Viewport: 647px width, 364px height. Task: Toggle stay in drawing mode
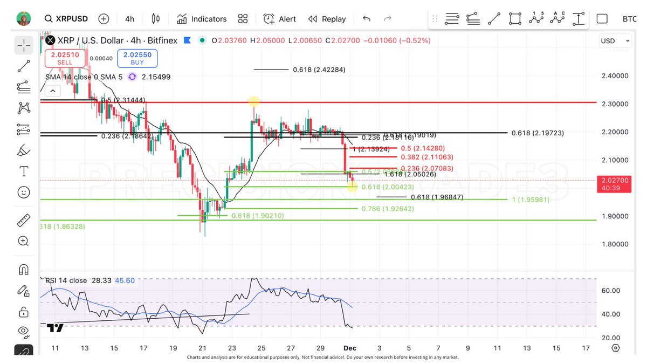pyautogui.click(x=24, y=291)
